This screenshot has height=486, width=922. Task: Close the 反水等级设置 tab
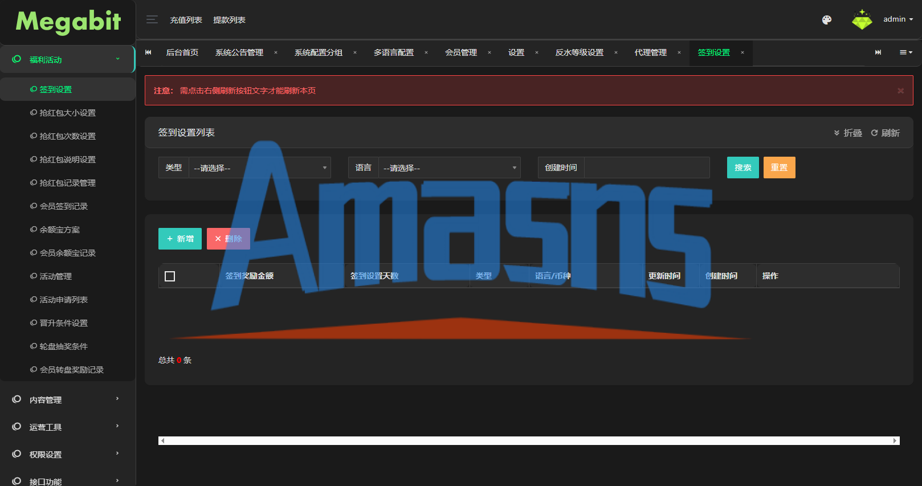click(x=616, y=52)
